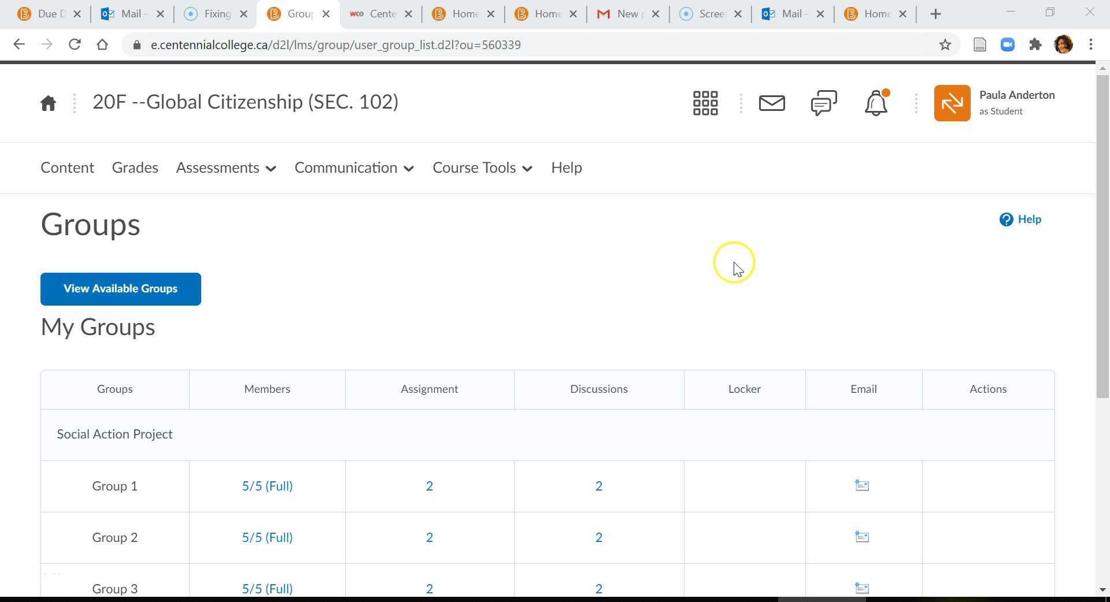This screenshot has width=1110, height=602.
Task: Open the message alerts envelope icon
Action: 771,103
